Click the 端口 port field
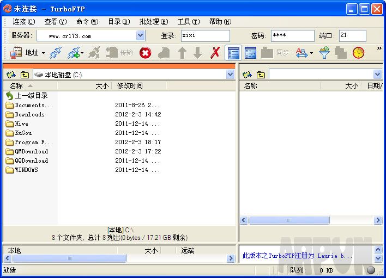The width and height of the screenshot is (386, 278). click(x=352, y=35)
